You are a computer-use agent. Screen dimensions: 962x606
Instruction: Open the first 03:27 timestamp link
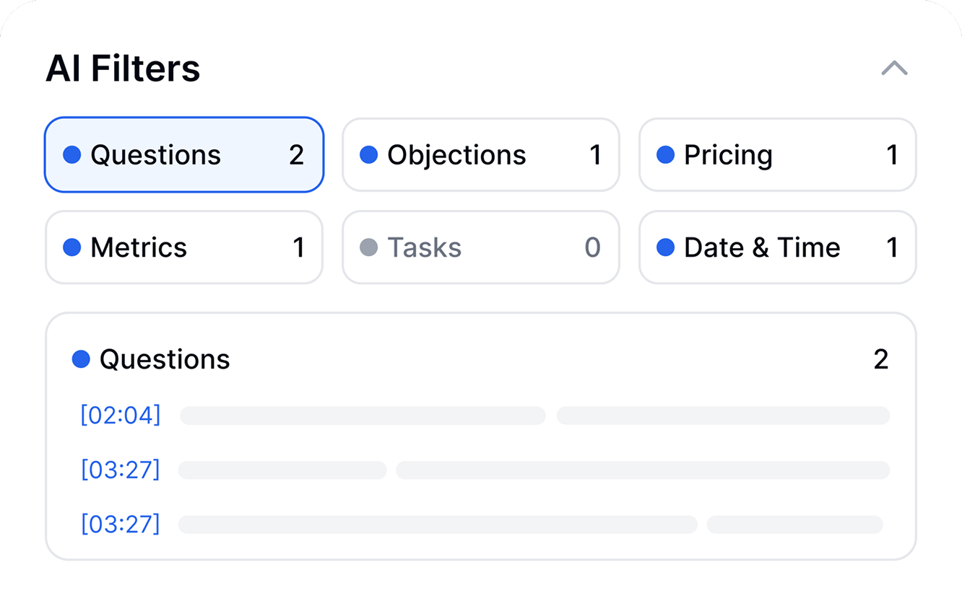pyautogui.click(x=121, y=470)
